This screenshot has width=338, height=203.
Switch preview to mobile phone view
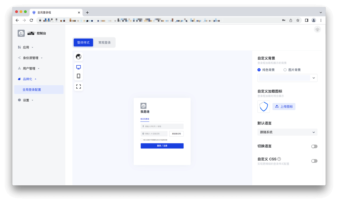(x=78, y=76)
